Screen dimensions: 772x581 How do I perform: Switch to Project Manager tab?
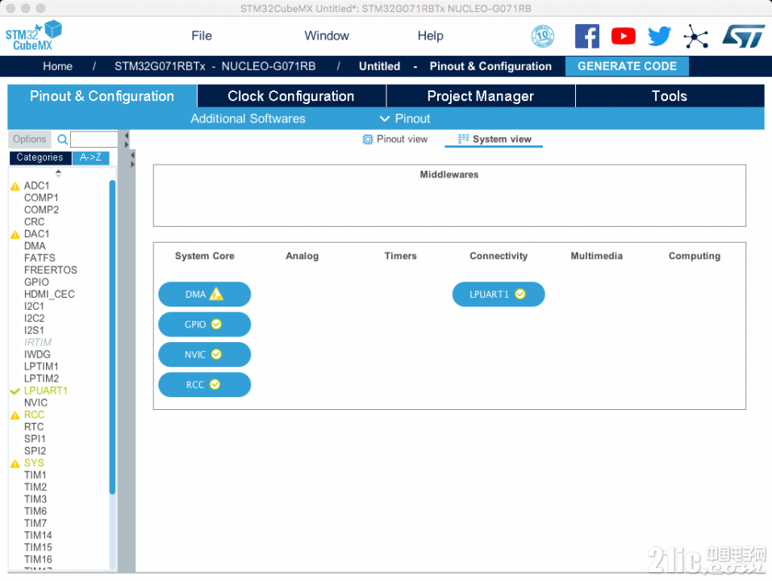[x=481, y=96]
